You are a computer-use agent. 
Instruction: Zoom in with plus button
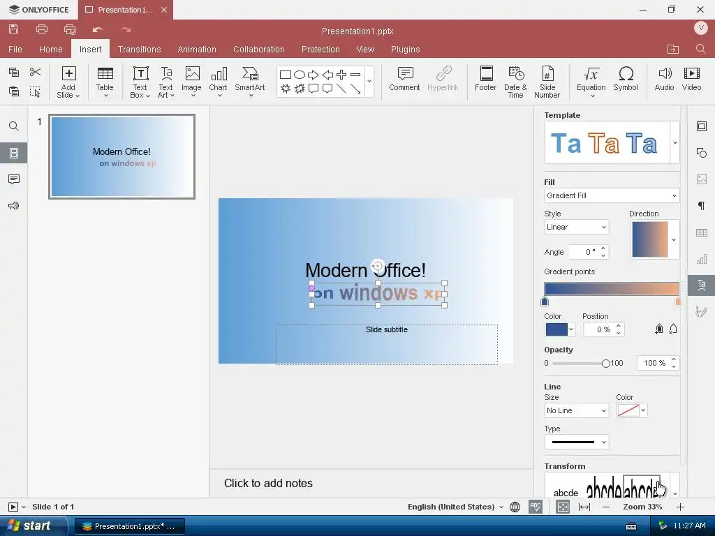point(680,507)
